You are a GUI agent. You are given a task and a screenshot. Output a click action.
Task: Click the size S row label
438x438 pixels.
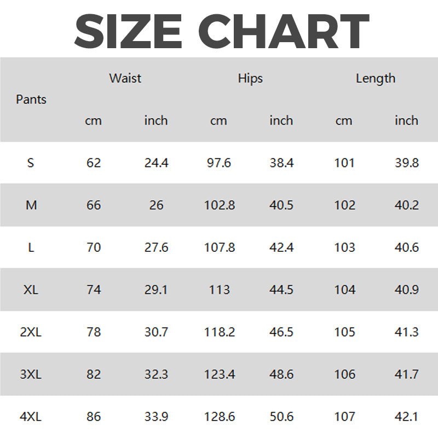[x=31, y=163]
